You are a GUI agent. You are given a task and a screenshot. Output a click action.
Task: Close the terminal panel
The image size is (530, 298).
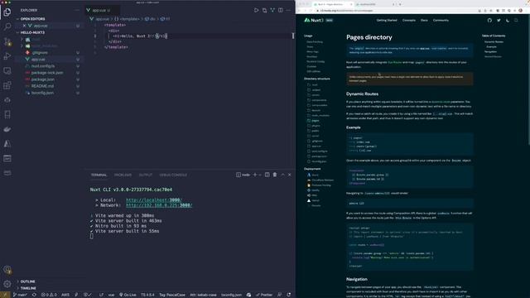pos(290,175)
